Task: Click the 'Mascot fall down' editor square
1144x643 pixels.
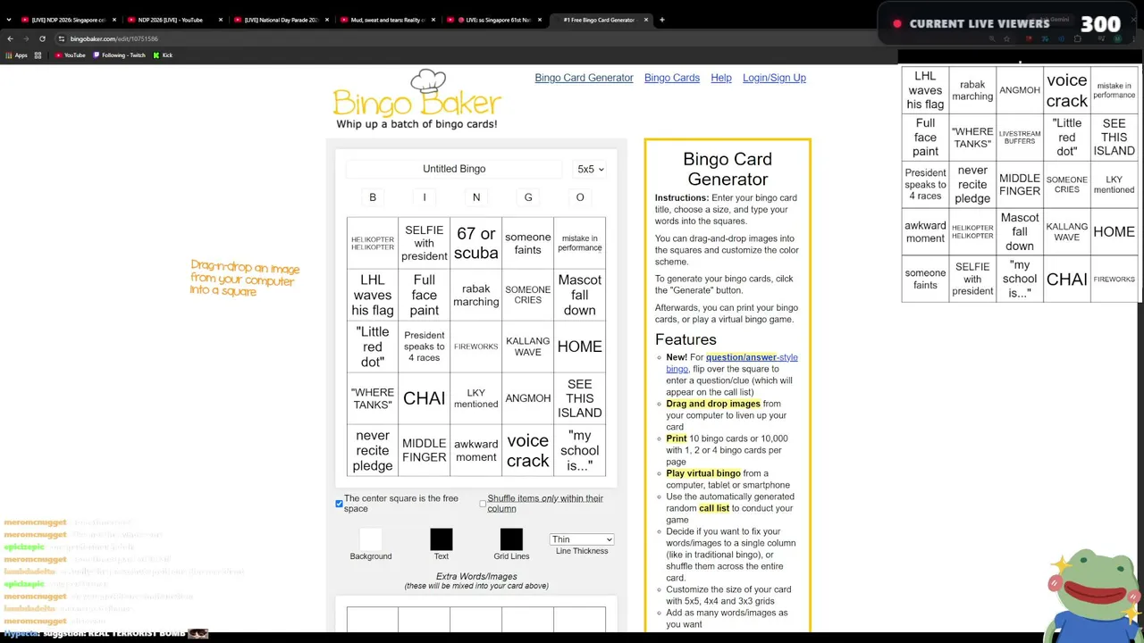Action: click(x=580, y=295)
